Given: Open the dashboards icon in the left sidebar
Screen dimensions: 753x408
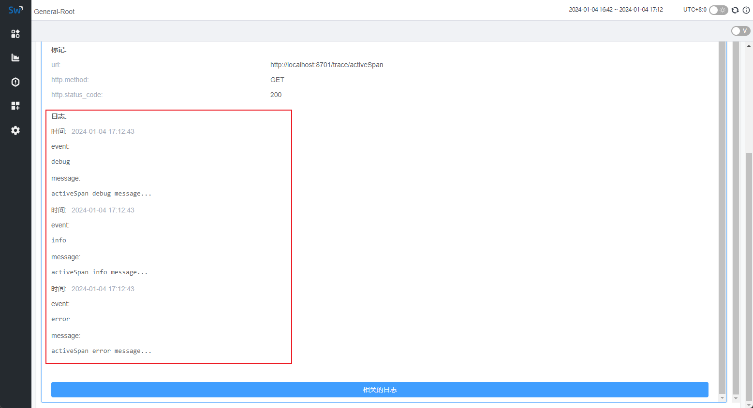Looking at the screenshot, I should click(15, 34).
